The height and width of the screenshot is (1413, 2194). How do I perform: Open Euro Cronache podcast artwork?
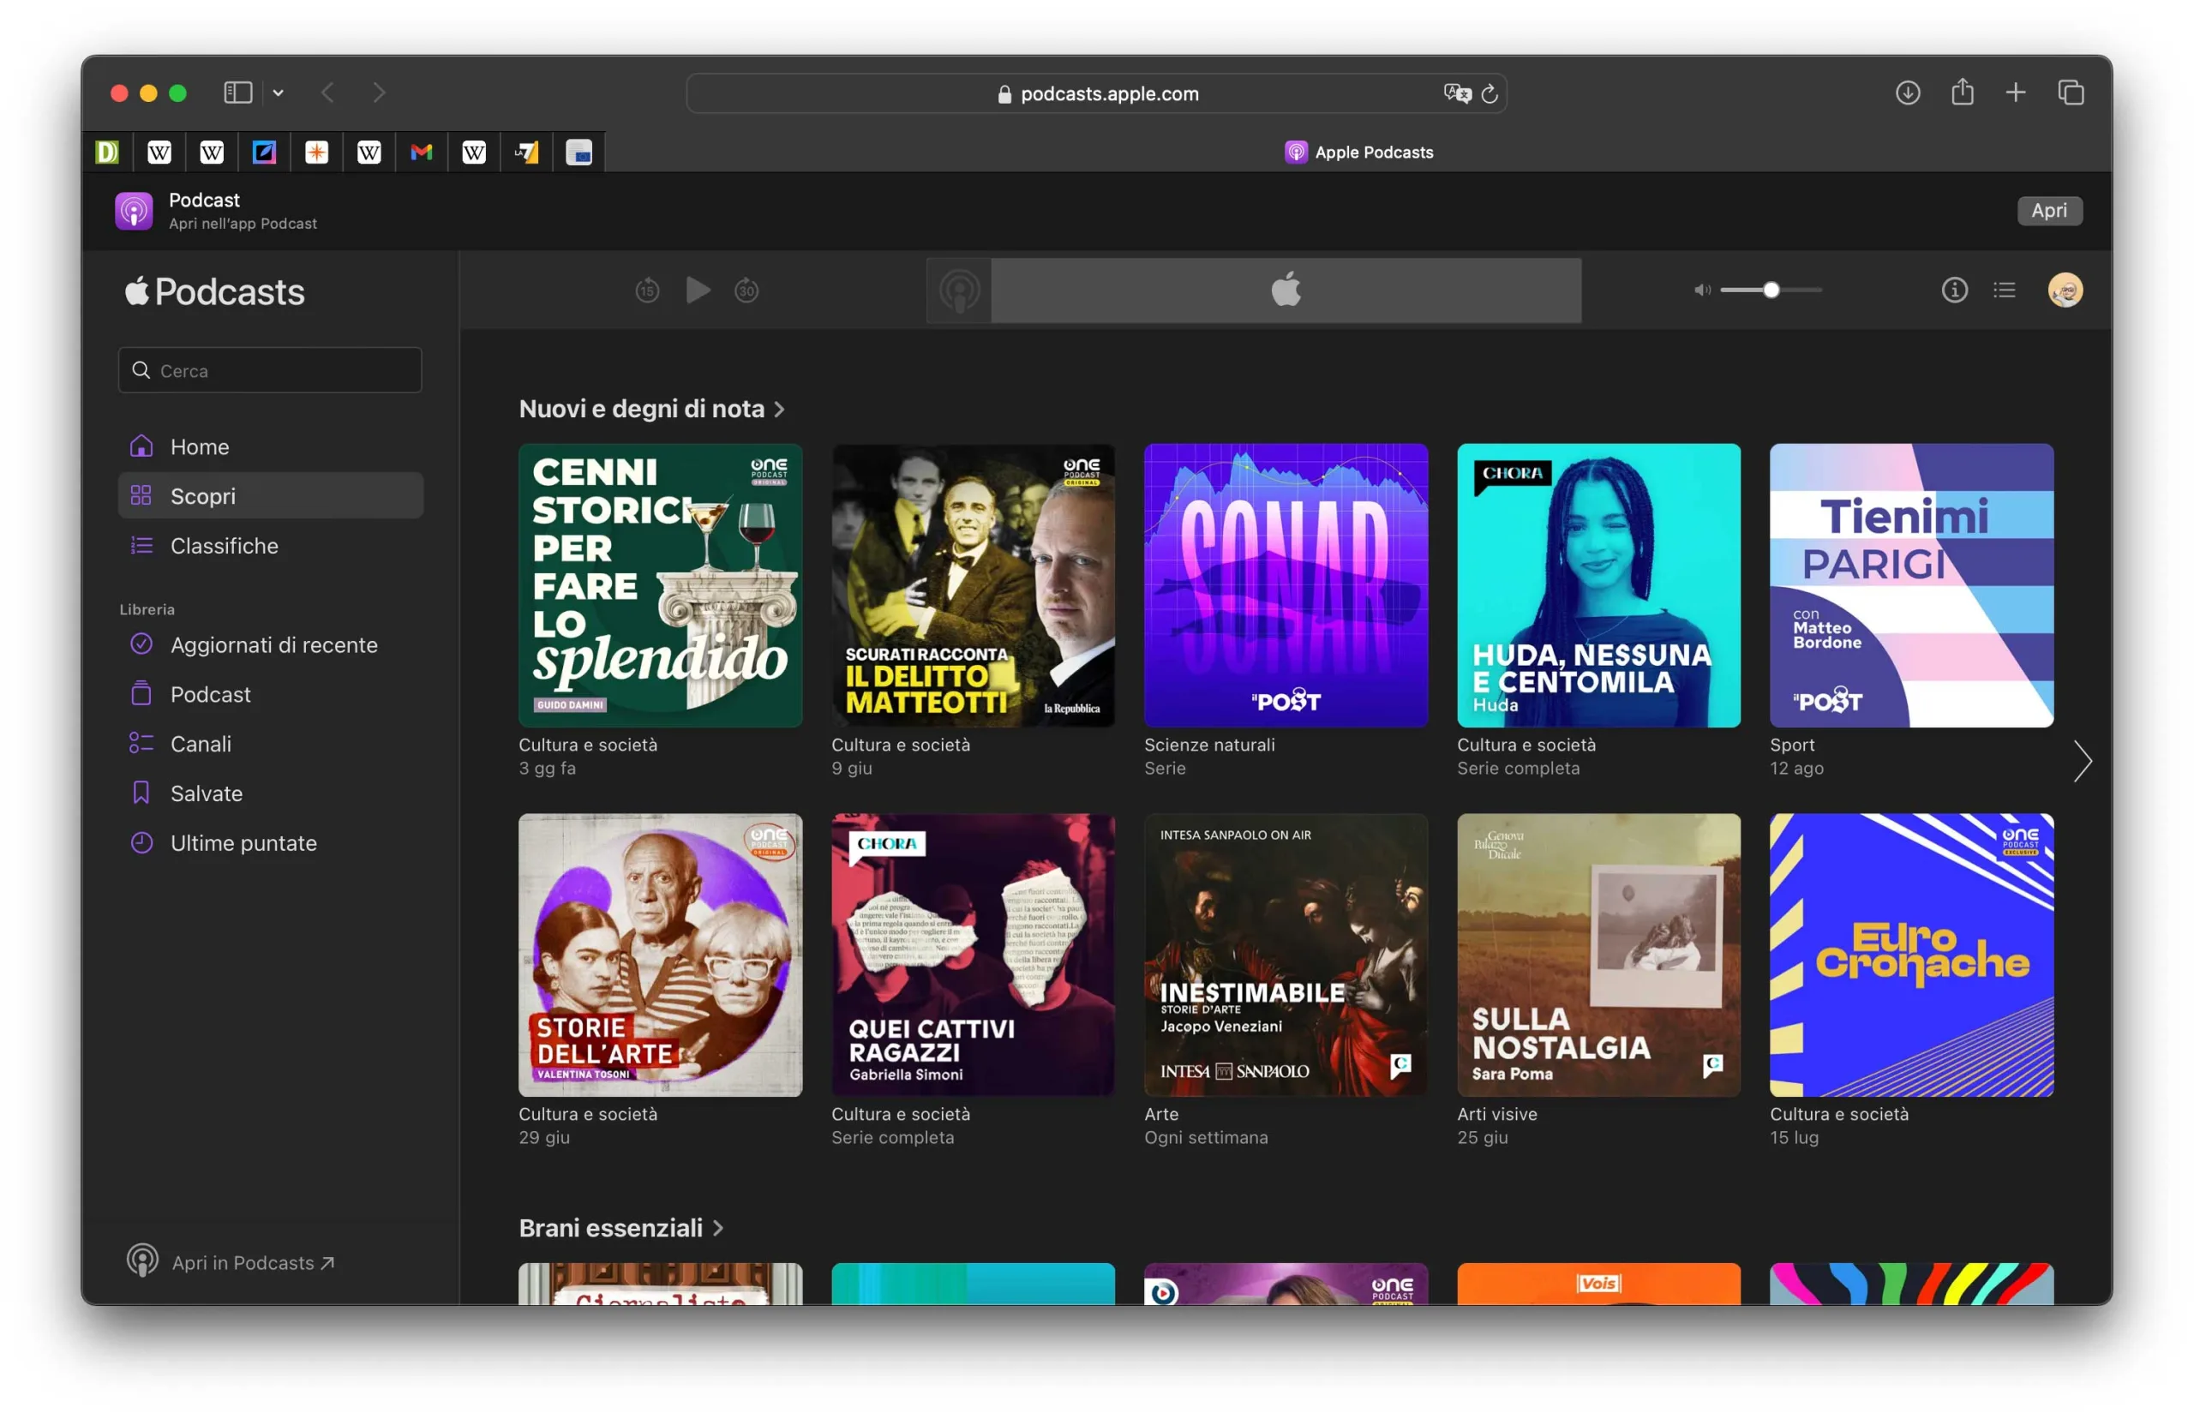(1911, 955)
